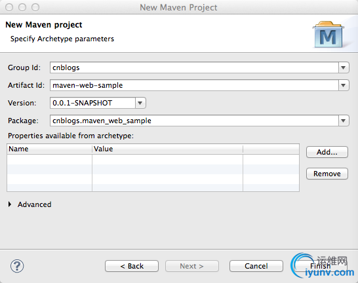Open the Artifact Id dropdown arrow
This screenshot has height=283, width=358.
coord(343,85)
